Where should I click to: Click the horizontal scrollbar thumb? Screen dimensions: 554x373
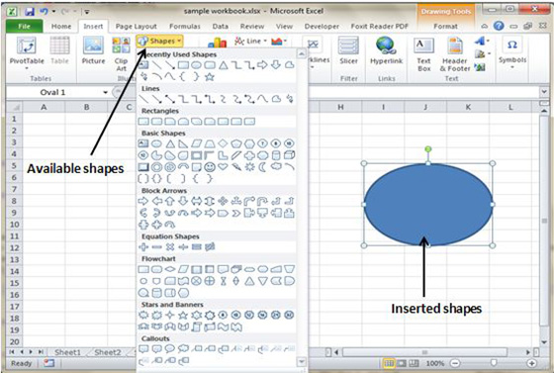point(424,352)
